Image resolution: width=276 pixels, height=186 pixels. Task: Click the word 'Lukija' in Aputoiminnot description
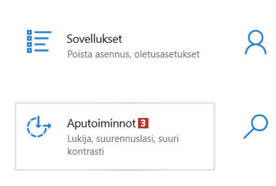(x=76, y=139)
